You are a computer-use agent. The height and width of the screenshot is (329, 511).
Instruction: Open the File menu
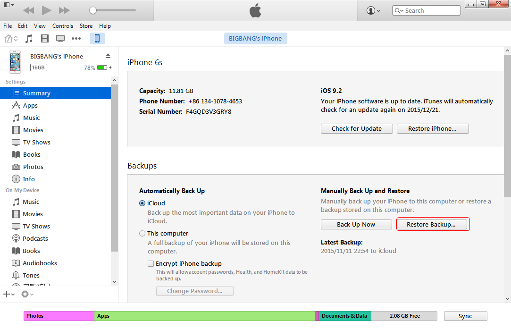click(8, 26)
